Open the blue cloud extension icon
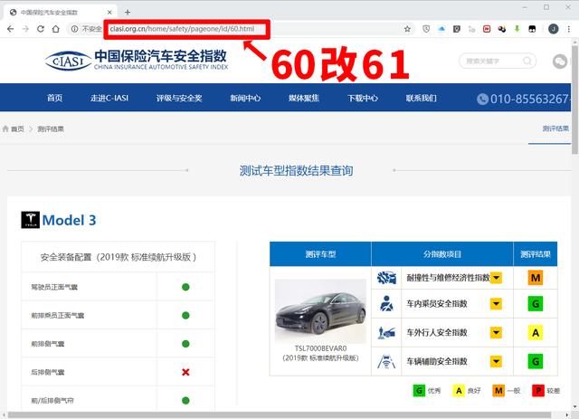Viewport: 579px width, 419px height. coord(441,29)
